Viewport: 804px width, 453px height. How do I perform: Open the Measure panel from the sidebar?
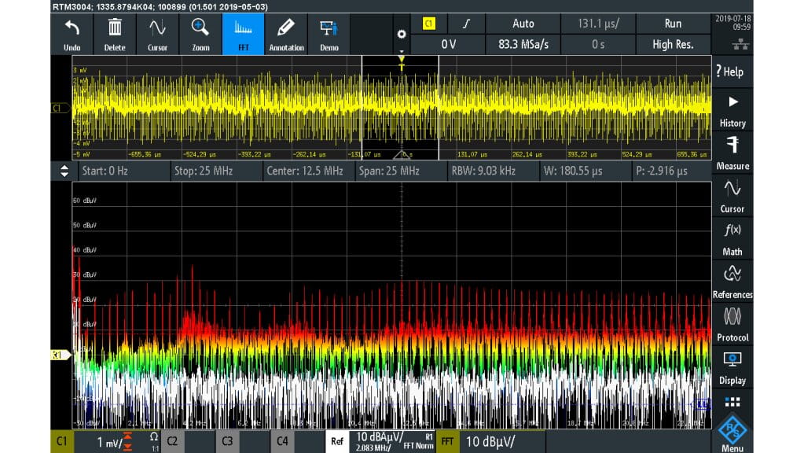[x=732, y=153]
